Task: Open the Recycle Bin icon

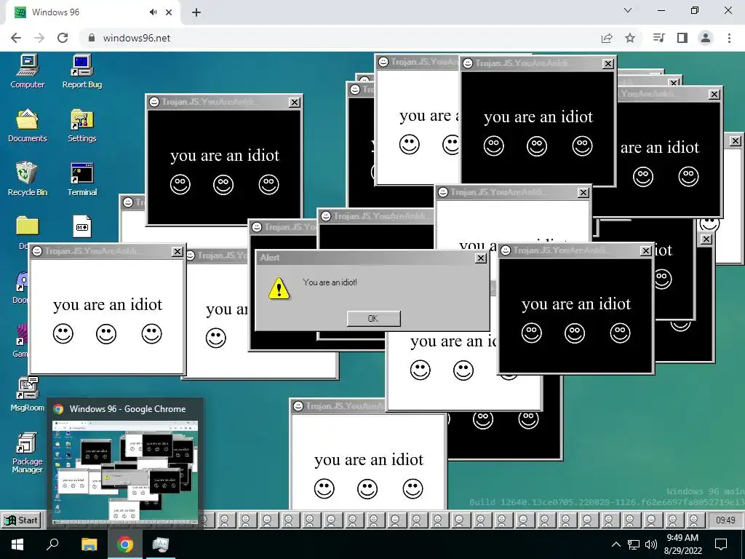Action: (x=28, y=179)
